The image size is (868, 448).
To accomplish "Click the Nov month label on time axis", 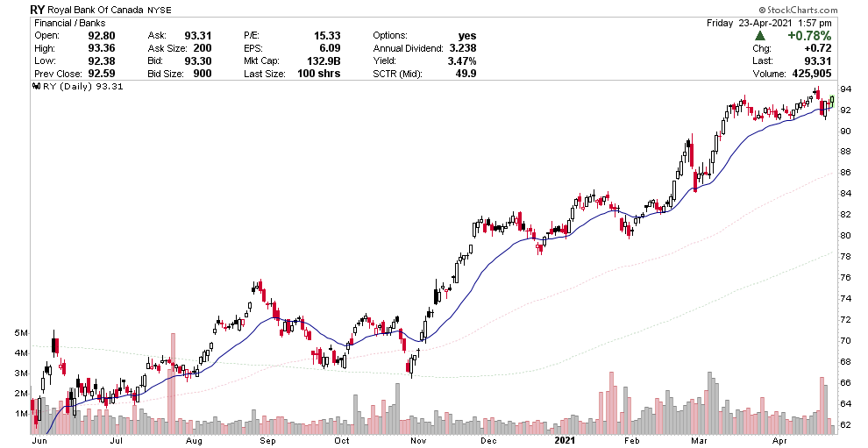I will point(418,441).
